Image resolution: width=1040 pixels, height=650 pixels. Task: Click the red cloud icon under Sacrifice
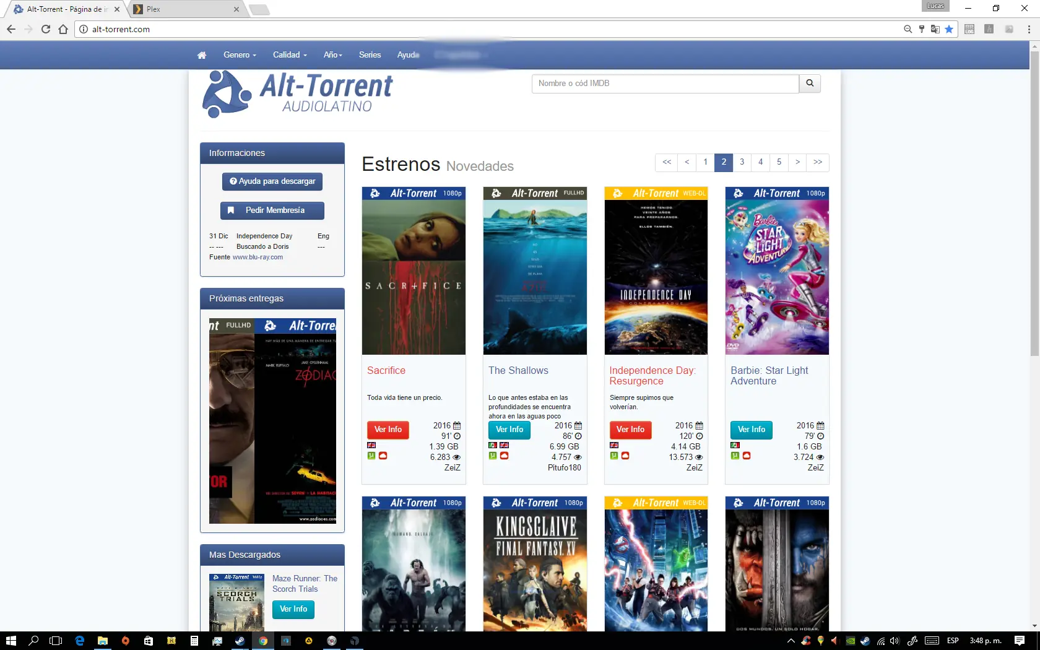(x=383, y=456)
